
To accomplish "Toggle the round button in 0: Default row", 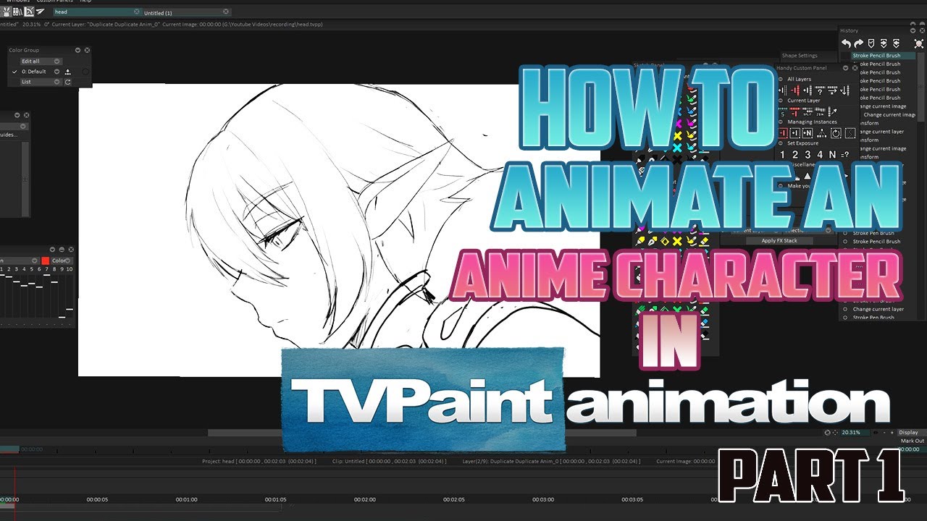I will coord(85,72).
